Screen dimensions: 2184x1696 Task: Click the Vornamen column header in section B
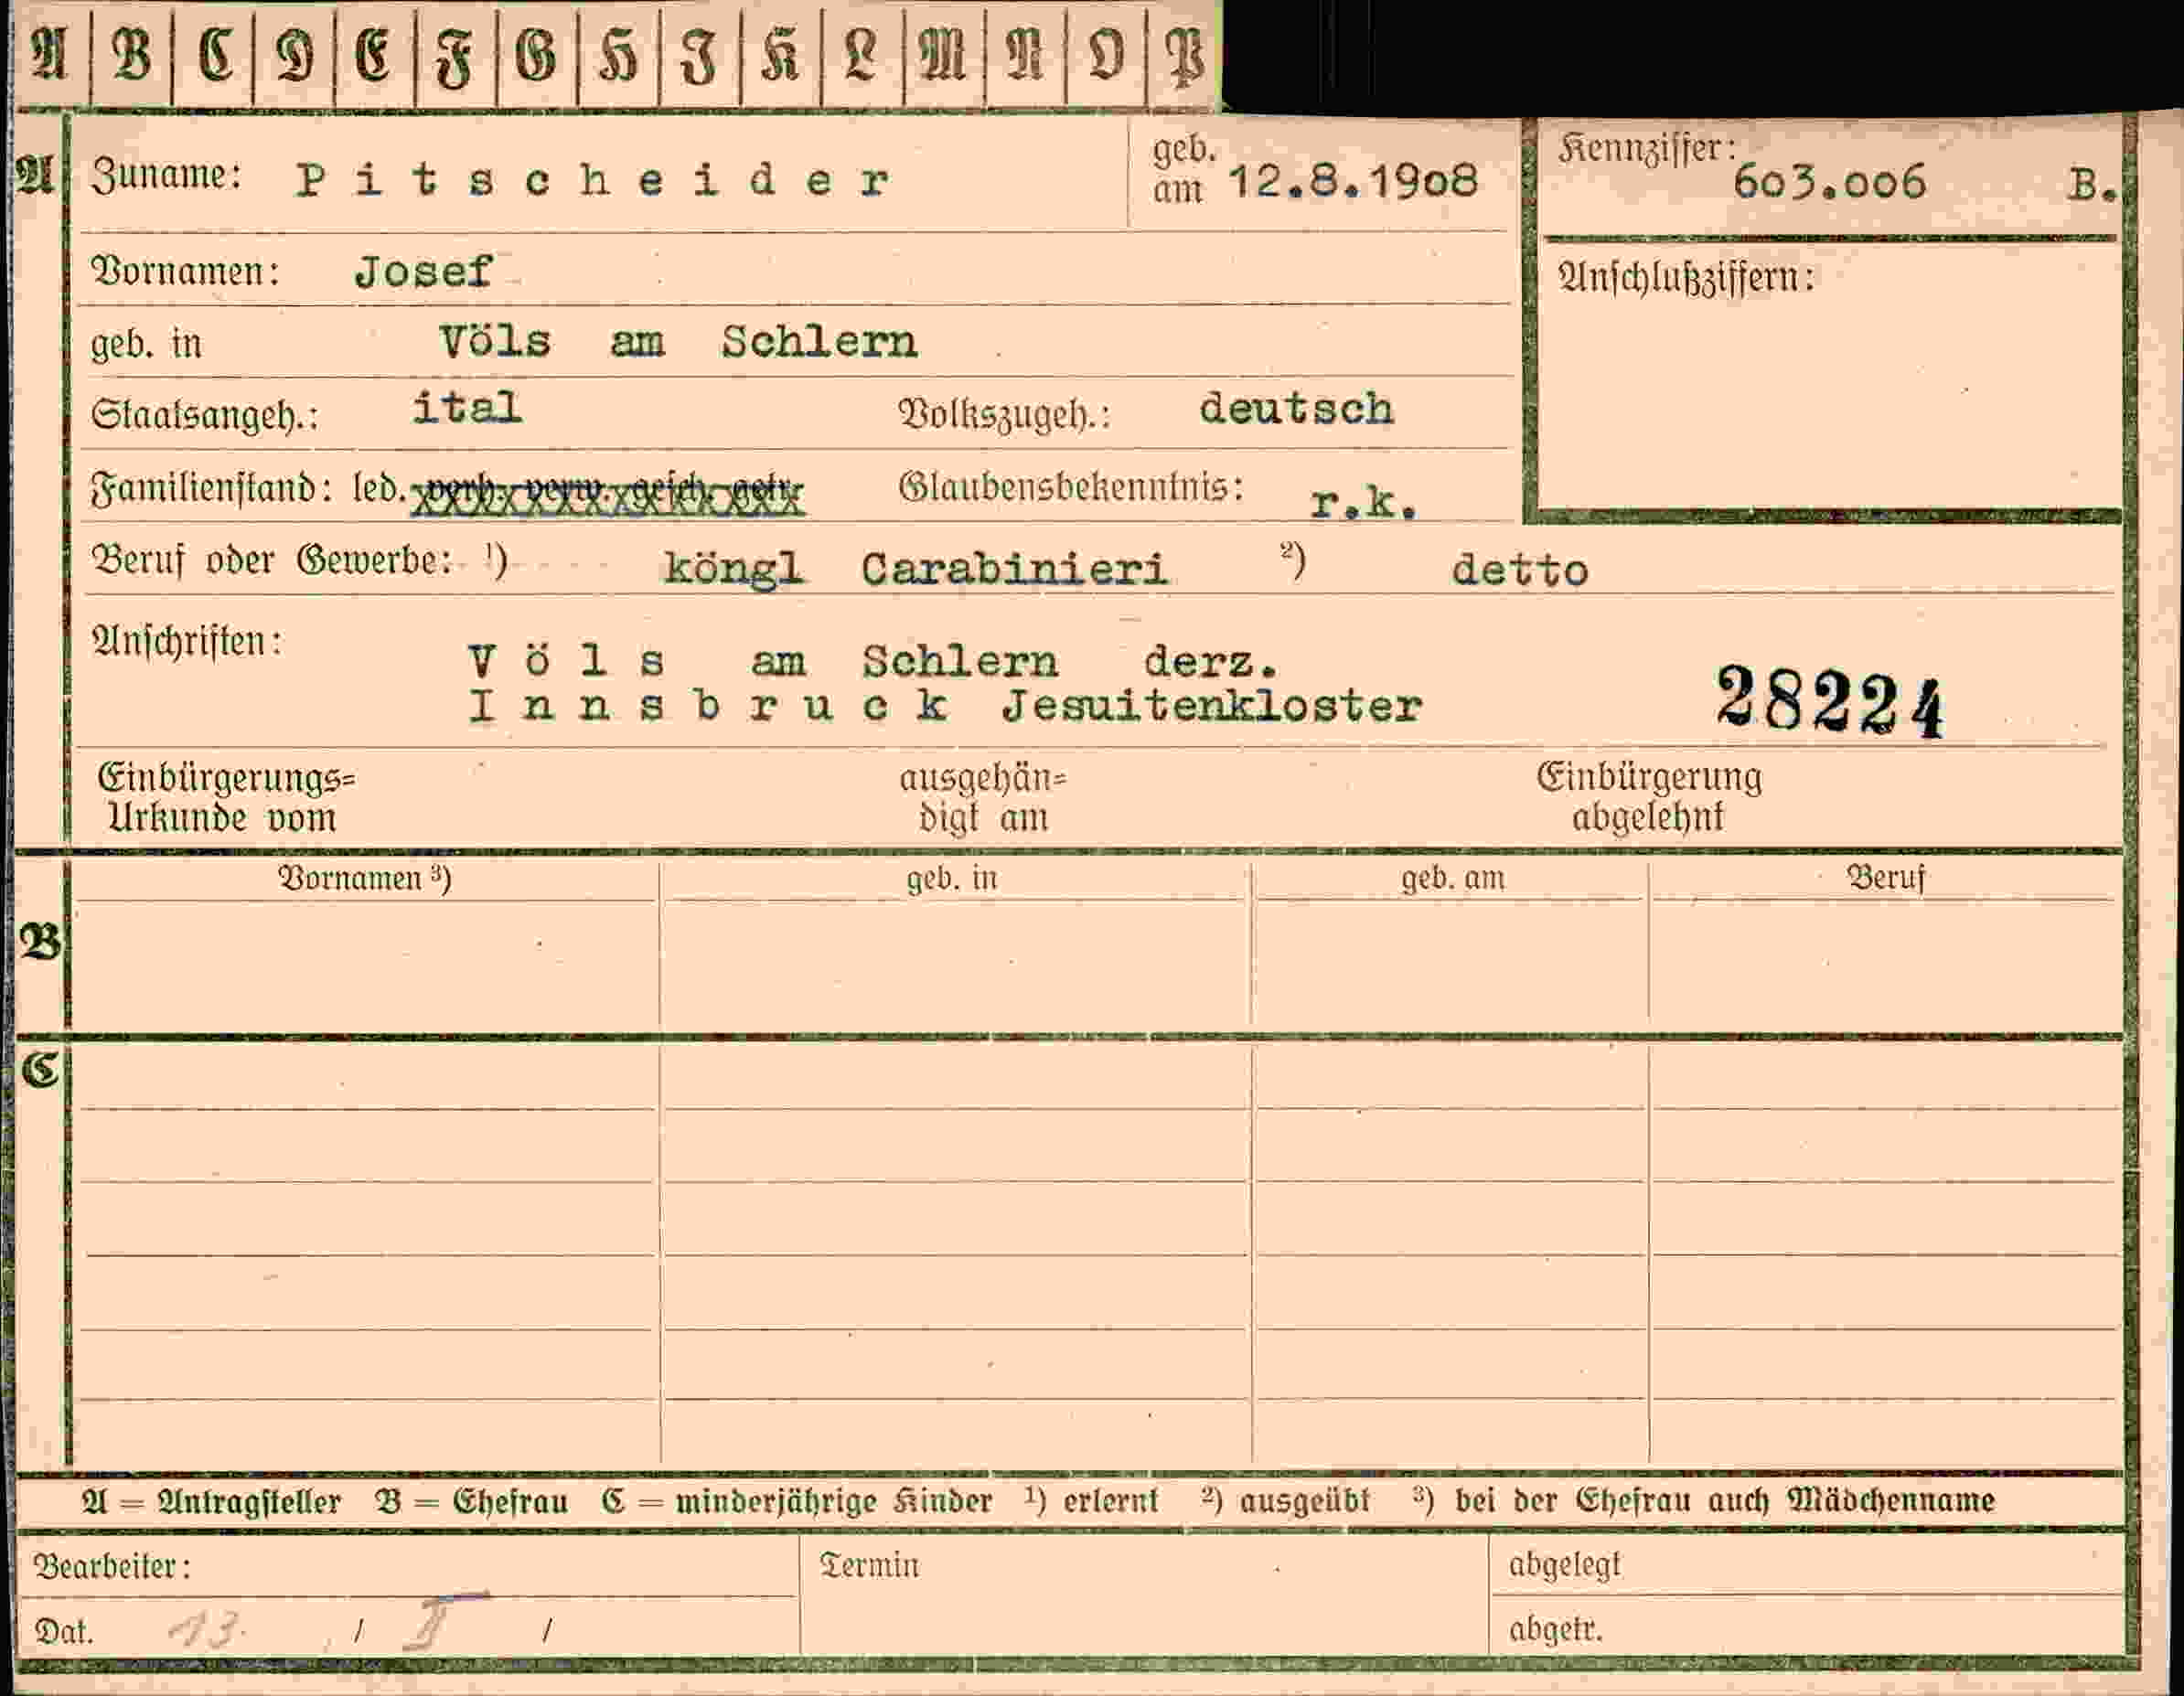coord(364,879)
